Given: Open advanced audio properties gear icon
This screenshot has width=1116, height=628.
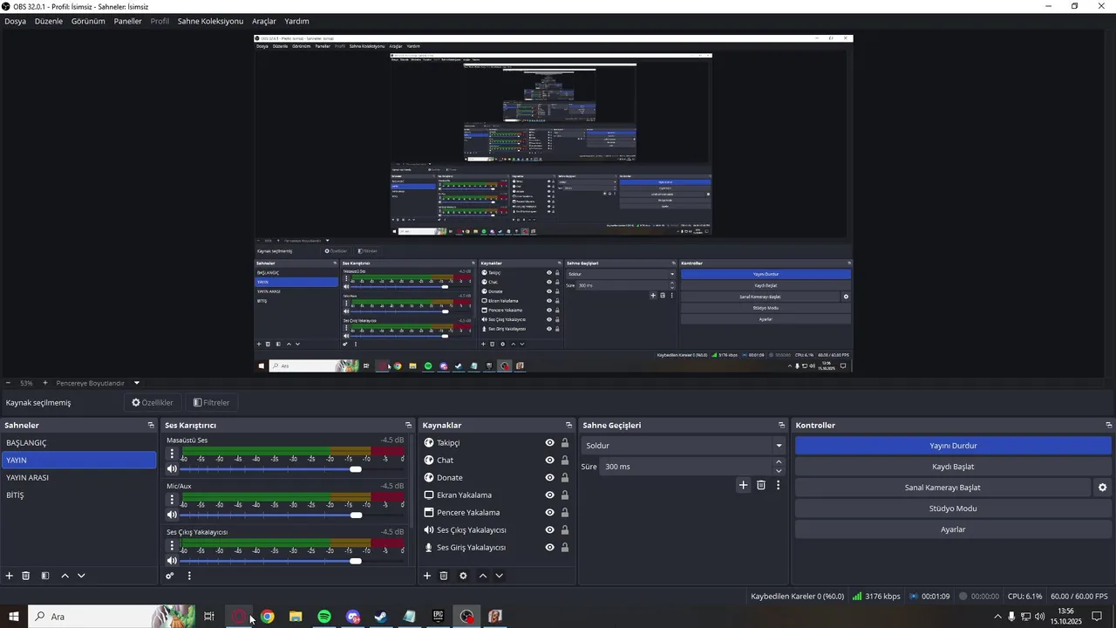Looking at the screenshot, I should pyautogui.click(x=170, y=576).
